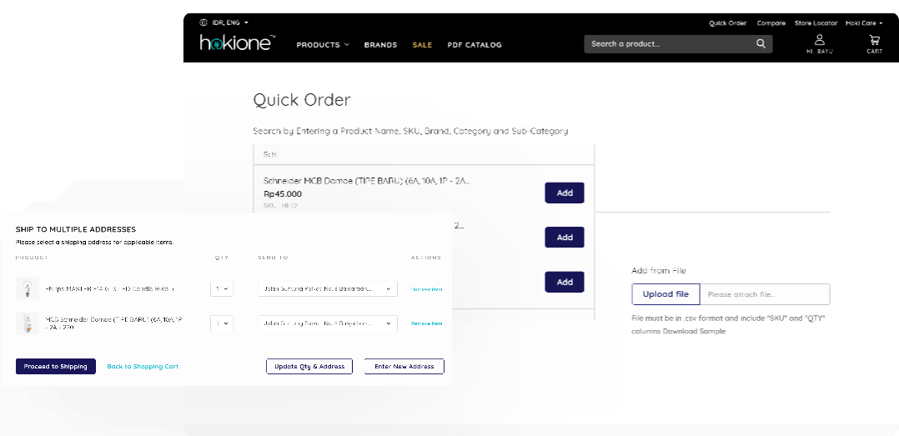899x436 pixels.
Task: Click the Back to Shopping Cart link
Action: click(x=143, y=367)
